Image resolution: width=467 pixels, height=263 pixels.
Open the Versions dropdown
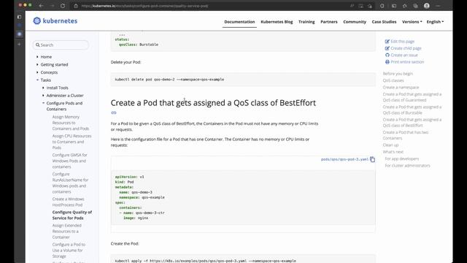[412, 22]
